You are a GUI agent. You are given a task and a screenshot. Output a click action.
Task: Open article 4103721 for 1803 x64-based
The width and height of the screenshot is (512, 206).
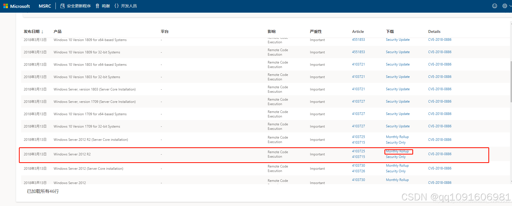[x=358, y=64]
